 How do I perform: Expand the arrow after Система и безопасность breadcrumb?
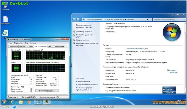coord(126,20)
